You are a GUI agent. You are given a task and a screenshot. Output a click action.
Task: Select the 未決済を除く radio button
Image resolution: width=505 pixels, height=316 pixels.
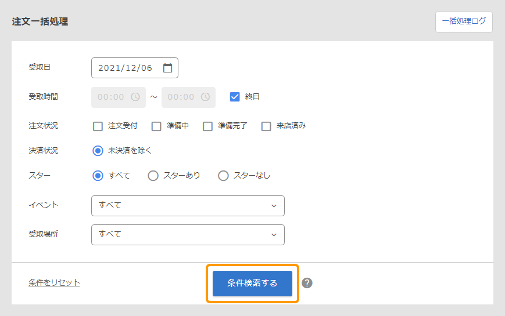coord(98,150)
